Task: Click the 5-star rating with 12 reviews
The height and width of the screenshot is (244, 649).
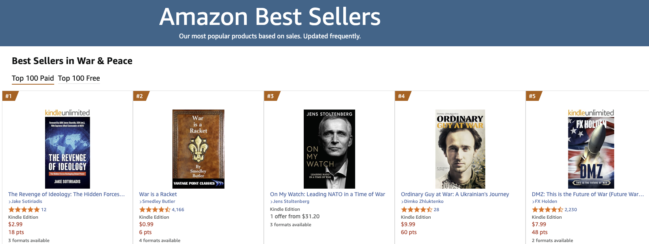Action: point(24,210)
